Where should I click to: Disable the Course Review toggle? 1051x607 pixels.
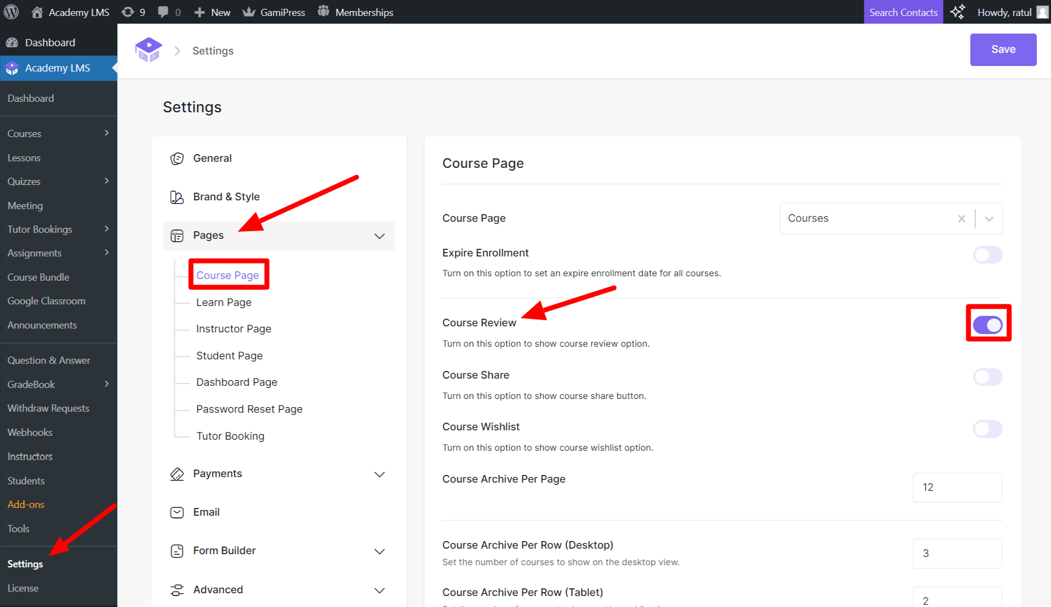987,325
